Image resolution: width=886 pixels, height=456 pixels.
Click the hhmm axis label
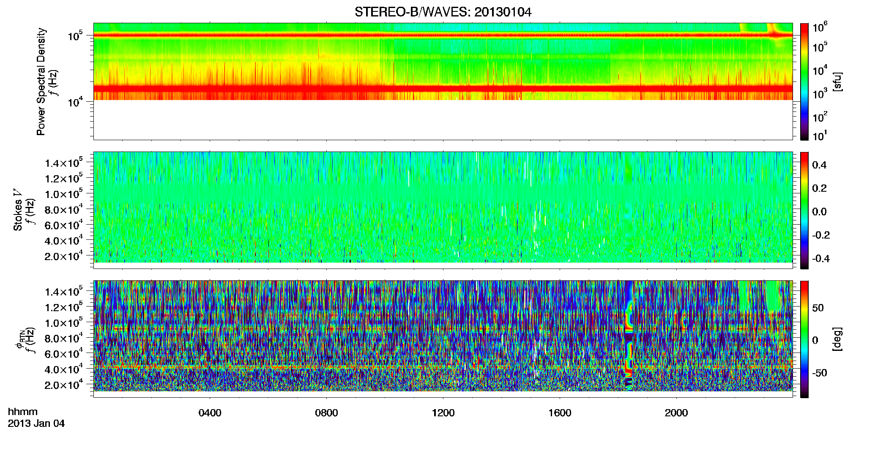coord(23,412)
